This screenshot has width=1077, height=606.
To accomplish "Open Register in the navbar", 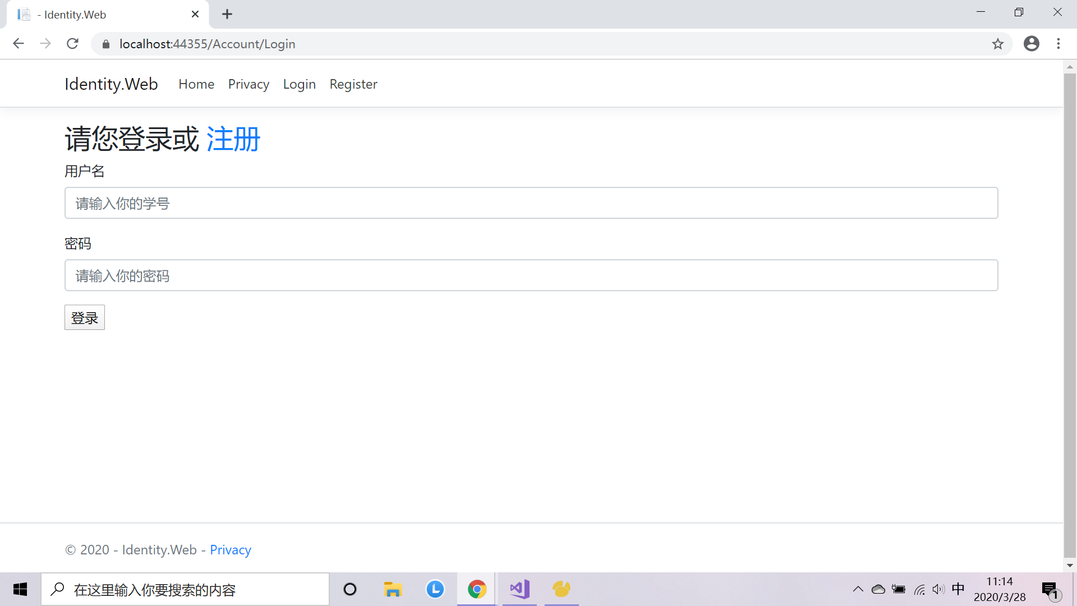I will (x=353, y=84).
